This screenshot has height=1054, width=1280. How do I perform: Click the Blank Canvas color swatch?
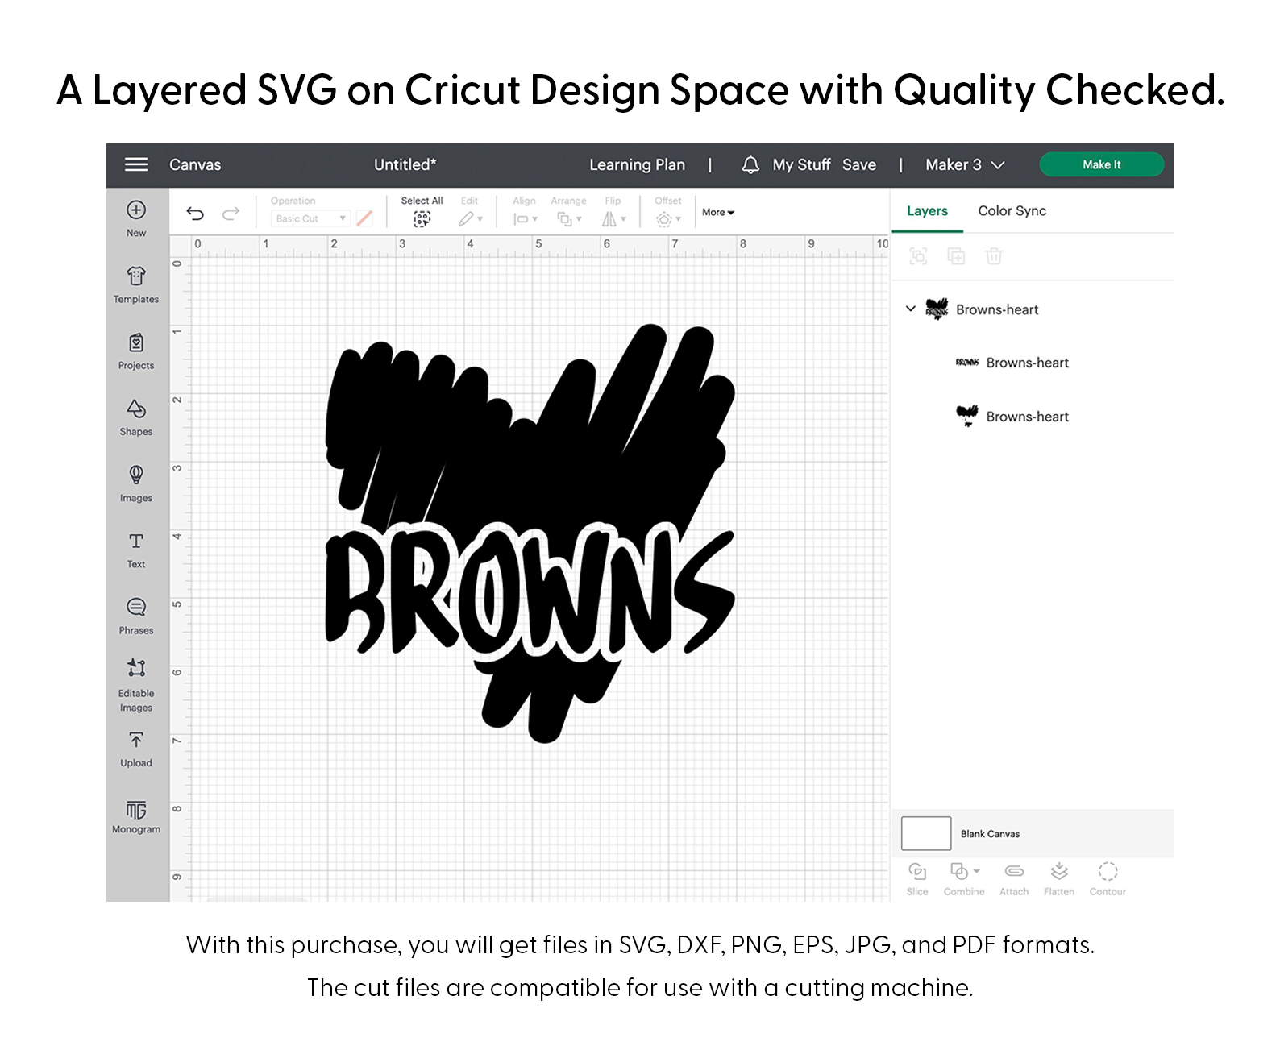926,833
